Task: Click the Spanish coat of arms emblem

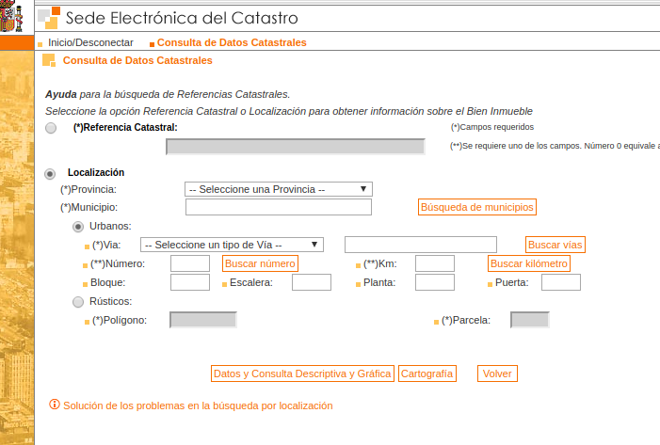Action: 11,16
